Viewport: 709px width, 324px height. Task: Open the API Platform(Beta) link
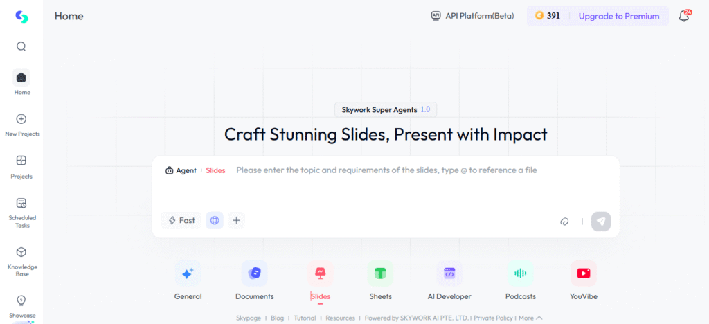(x=472, y=16)
